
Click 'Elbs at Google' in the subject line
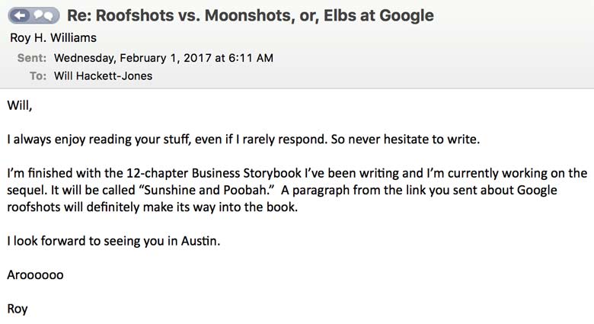(x=378, y=15)
